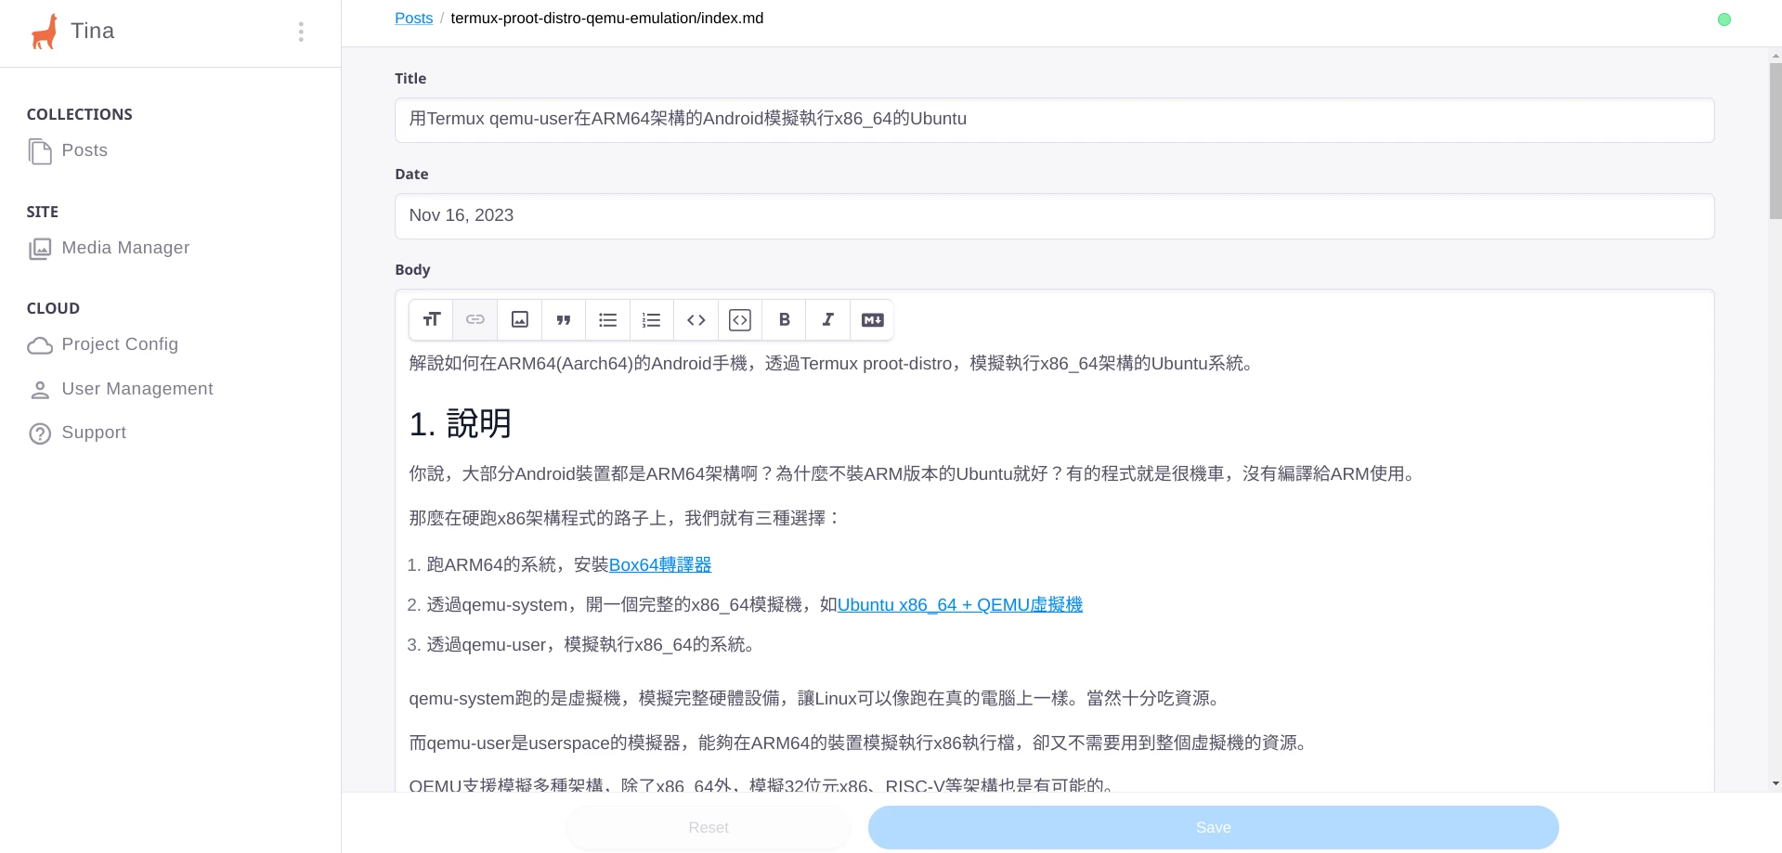Open the Posts collection in sidebar
1782x853 pixels.
point(84,150)
